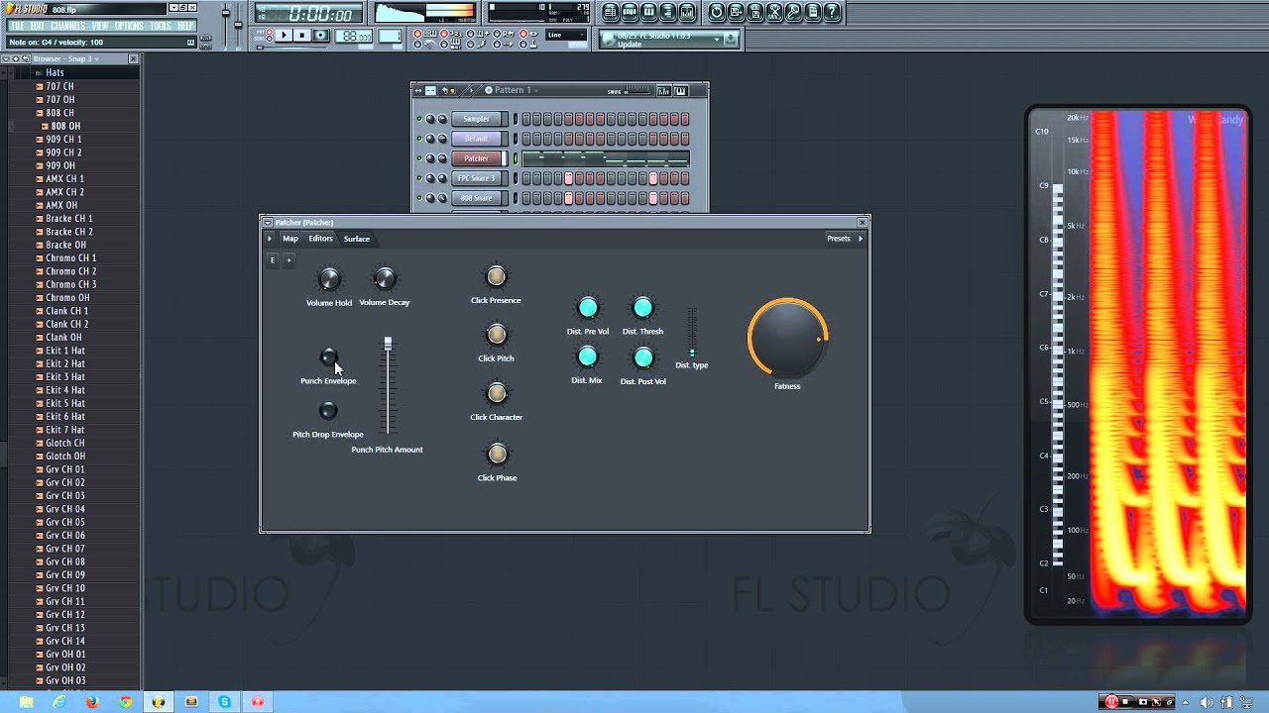Open the CHANNELS menu
Image resolution: width=1269 pixels, height=713 pixels.
point(67,26)
